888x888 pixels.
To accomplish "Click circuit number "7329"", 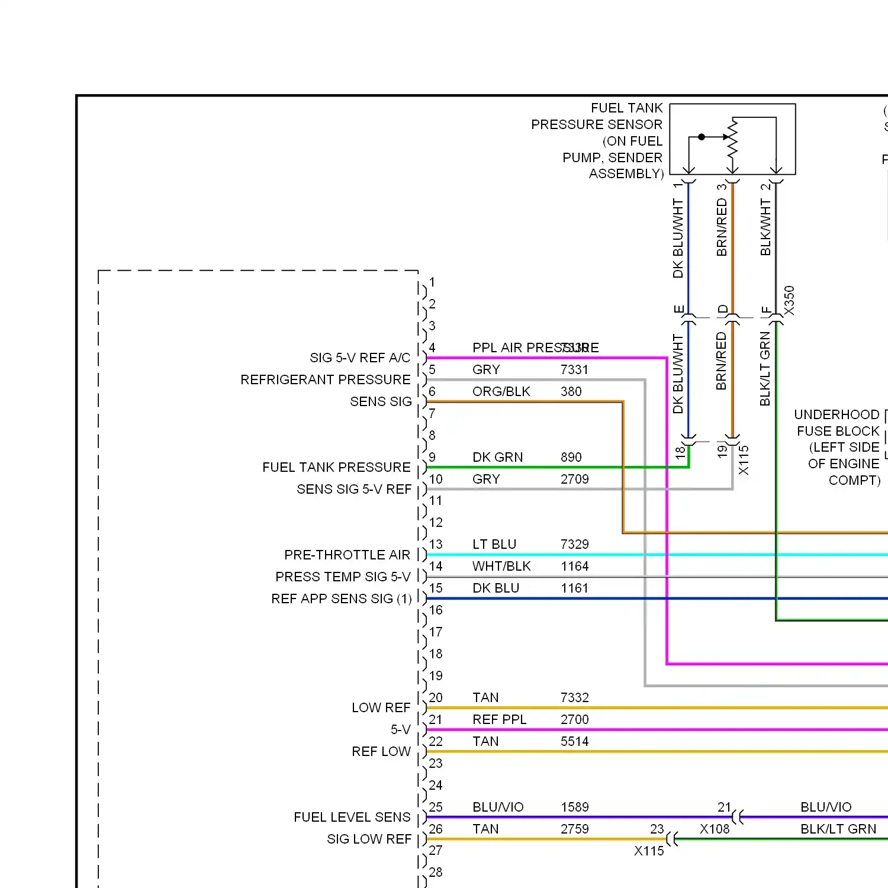I will pyautogui.click(x=575, y=544).
